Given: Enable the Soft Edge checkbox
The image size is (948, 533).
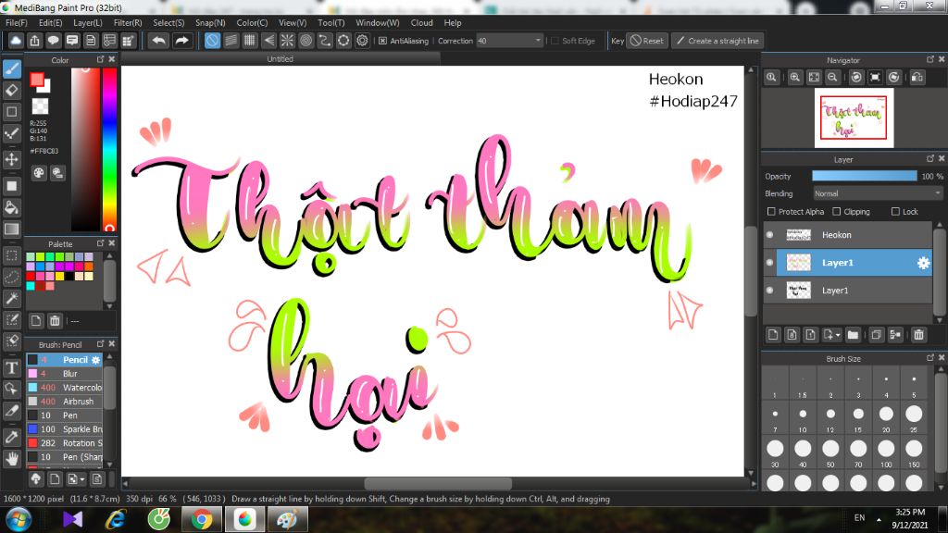Looking at the screenshot, I should pos(555,41).
